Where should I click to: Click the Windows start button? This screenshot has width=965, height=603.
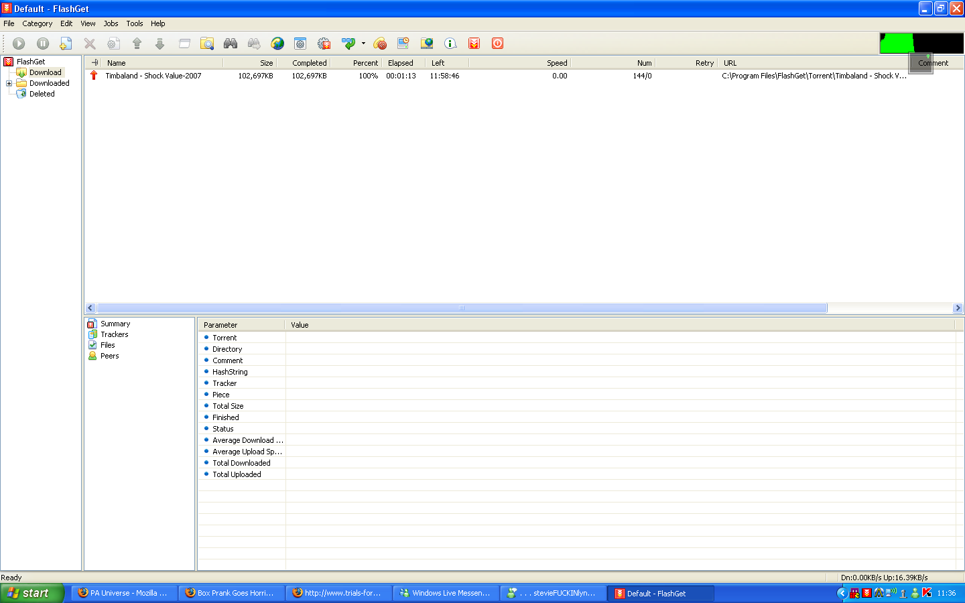32,593
